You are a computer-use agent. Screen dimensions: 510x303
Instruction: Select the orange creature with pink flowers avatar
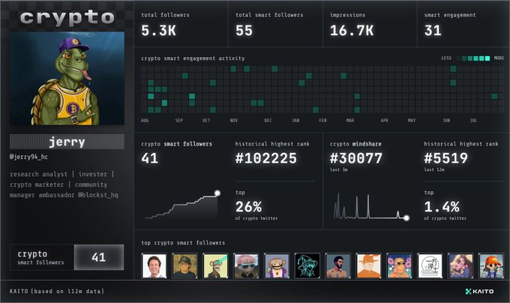pyautogui.click(x=400, y=266)
